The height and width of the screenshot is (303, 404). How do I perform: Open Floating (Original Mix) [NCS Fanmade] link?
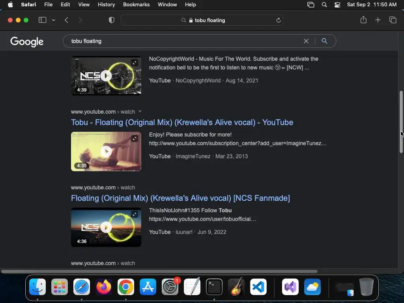point(180,198)
